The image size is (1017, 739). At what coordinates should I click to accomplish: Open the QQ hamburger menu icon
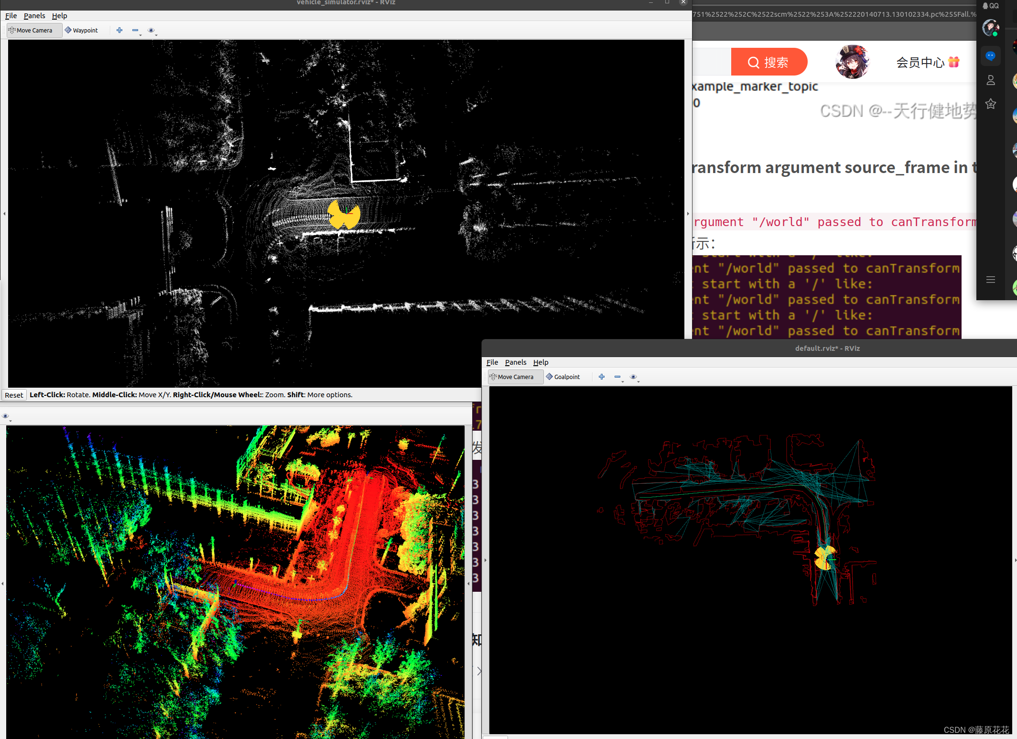tap(990, 280)
